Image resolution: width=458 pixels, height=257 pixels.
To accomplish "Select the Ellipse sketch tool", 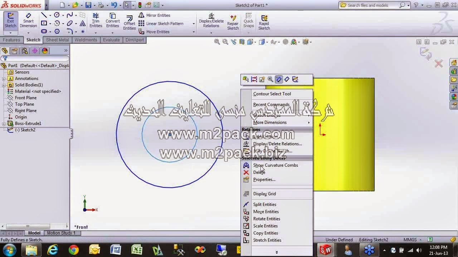I will (70, 23).
